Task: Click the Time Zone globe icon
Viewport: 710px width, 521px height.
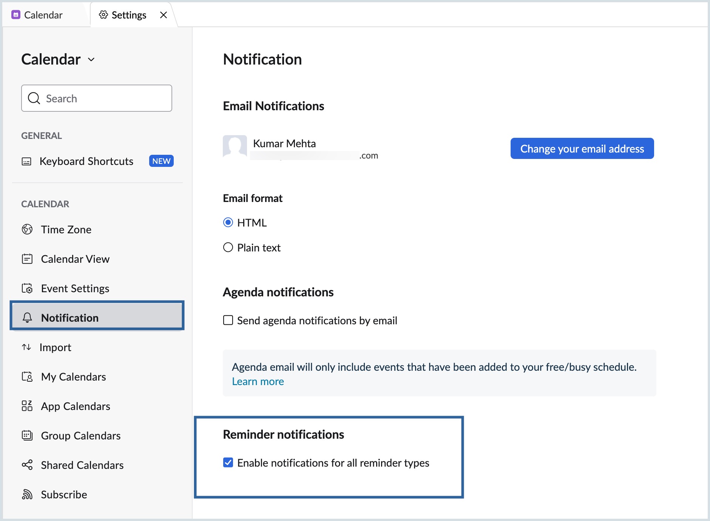Action: (x=27, y=229)
